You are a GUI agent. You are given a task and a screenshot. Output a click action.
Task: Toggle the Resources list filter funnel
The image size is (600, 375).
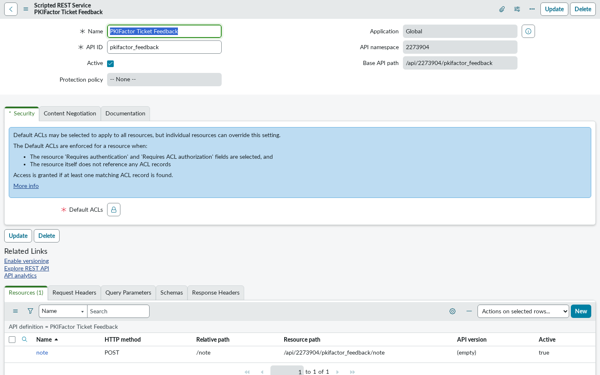click(30, 311)
